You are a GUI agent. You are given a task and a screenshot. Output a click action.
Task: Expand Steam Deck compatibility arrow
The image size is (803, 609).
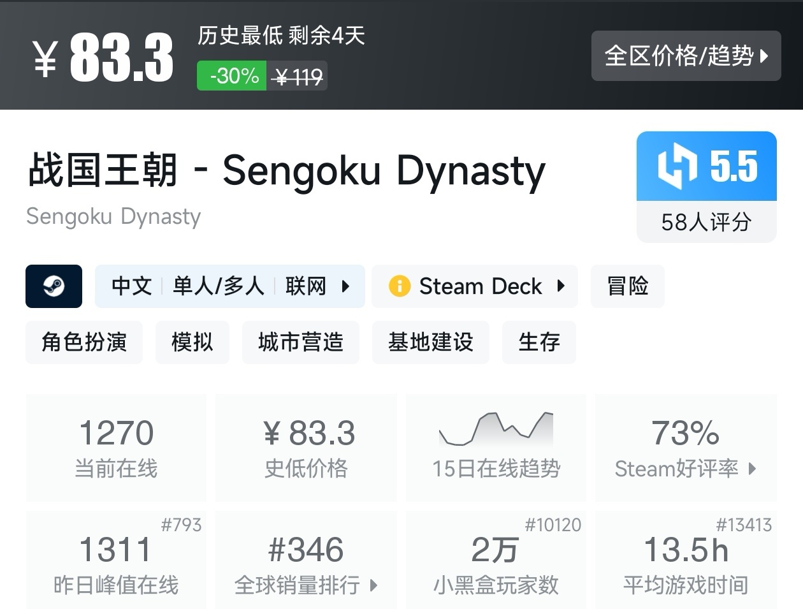[561, 286]
